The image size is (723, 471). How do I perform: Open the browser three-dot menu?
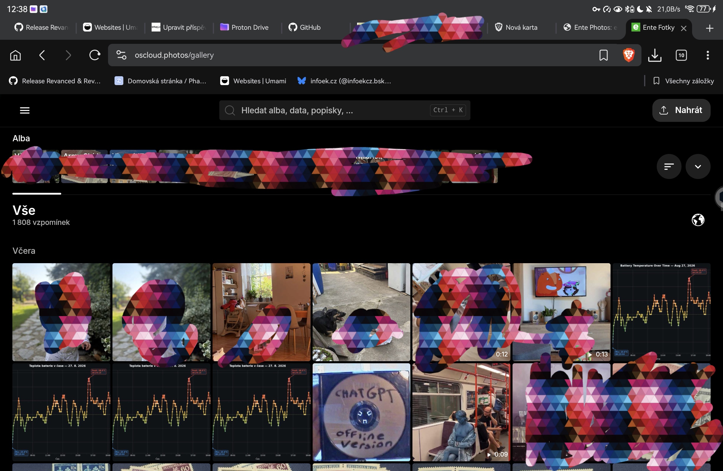707,55
